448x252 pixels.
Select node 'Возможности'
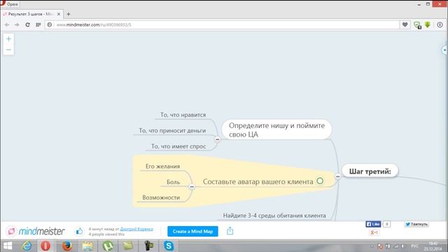(161, 197)
